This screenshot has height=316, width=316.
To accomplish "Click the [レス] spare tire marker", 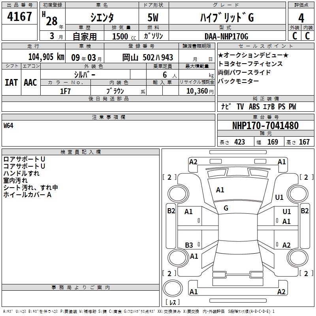I will [173, 303].
